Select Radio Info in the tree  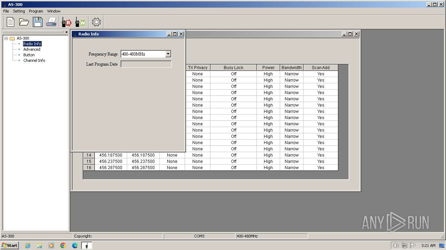click(x=32, y=44)
